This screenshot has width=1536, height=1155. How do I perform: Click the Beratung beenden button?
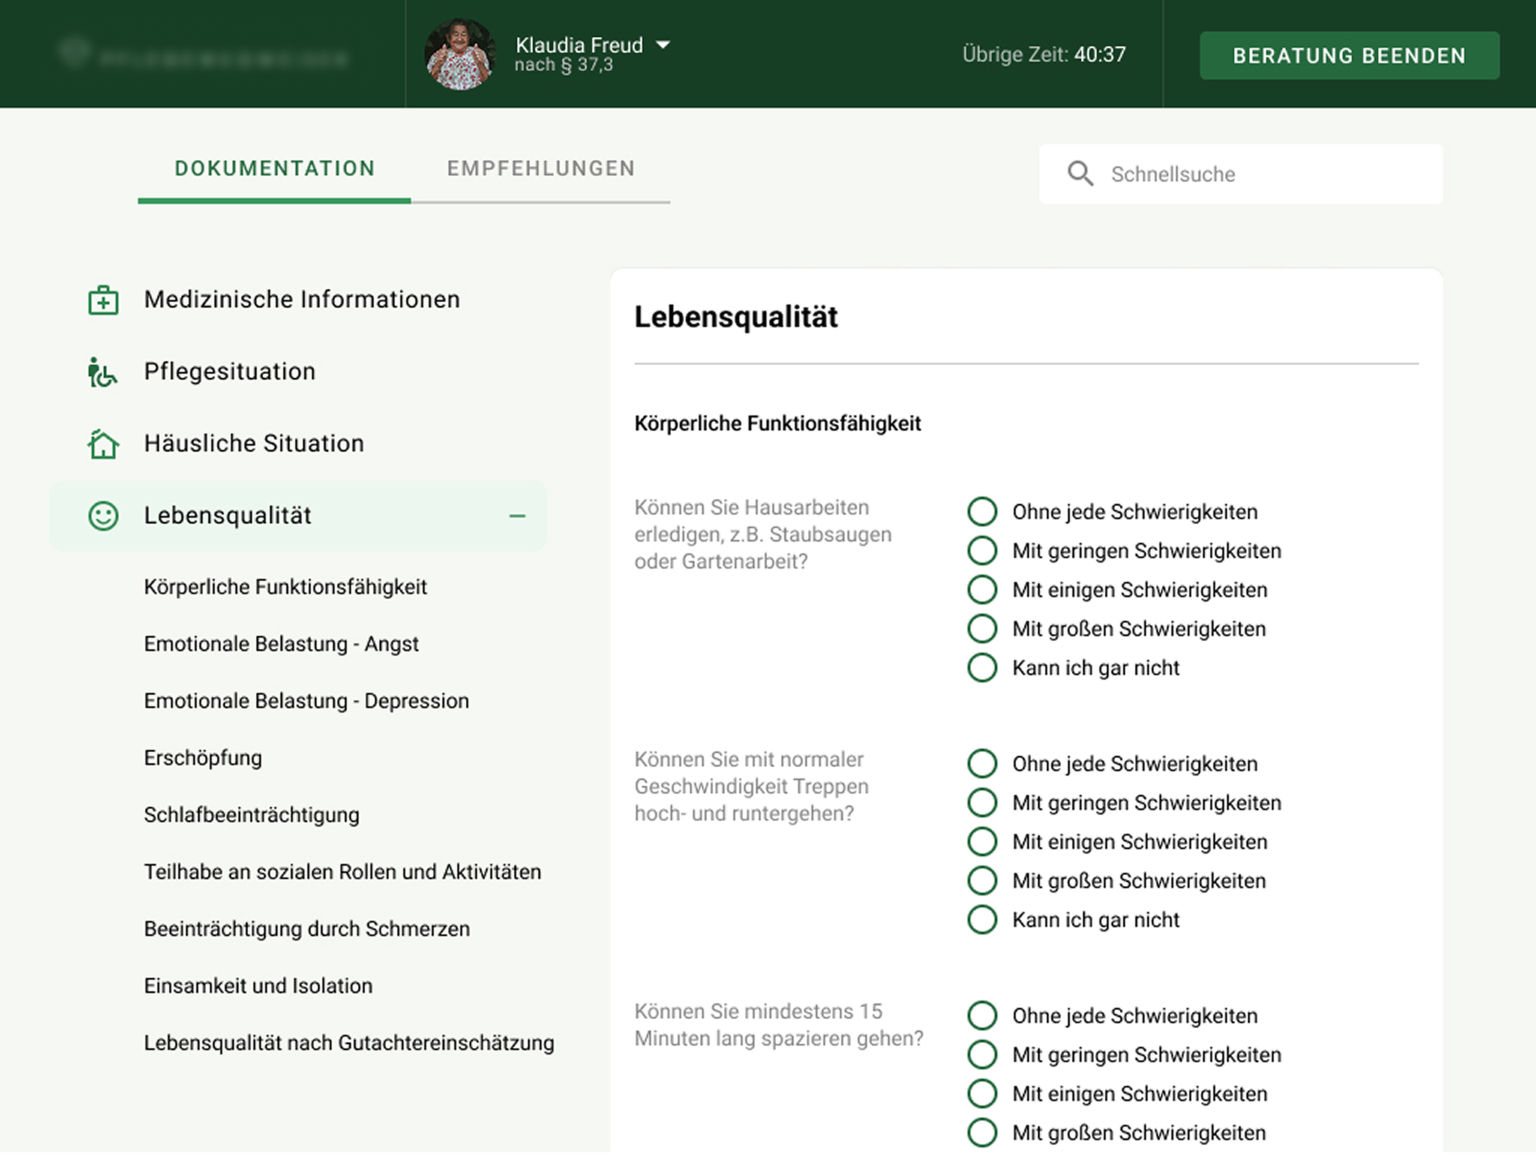(x=1349, y=55)
